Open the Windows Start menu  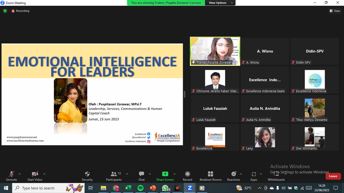pos(6,188)
